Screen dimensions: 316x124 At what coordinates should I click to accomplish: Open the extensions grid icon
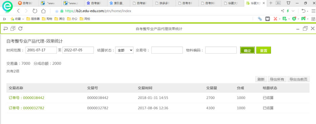[313, 19]
